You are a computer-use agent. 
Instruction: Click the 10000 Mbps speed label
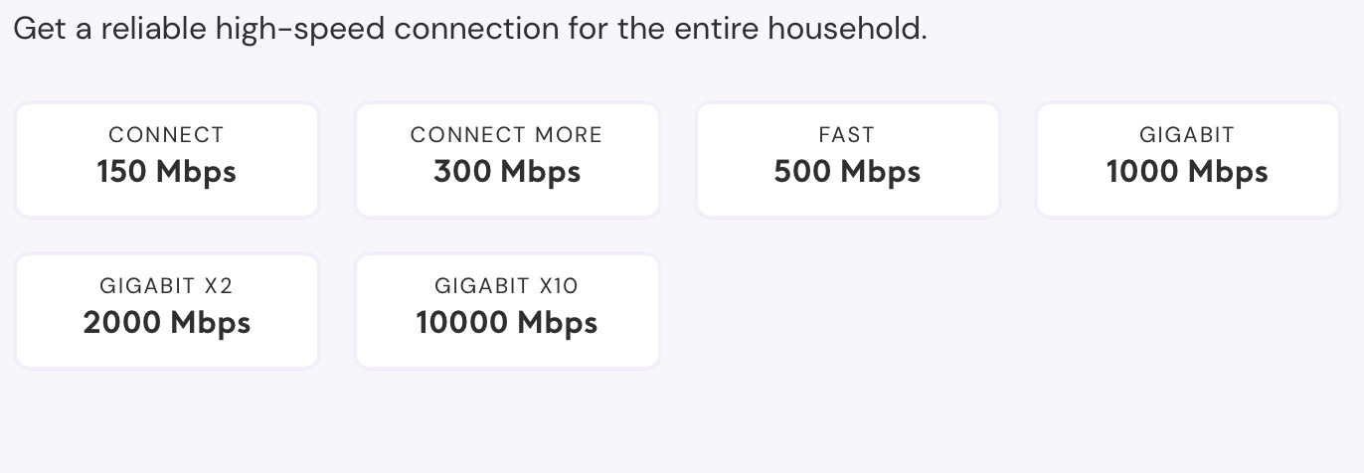[507, 324]
